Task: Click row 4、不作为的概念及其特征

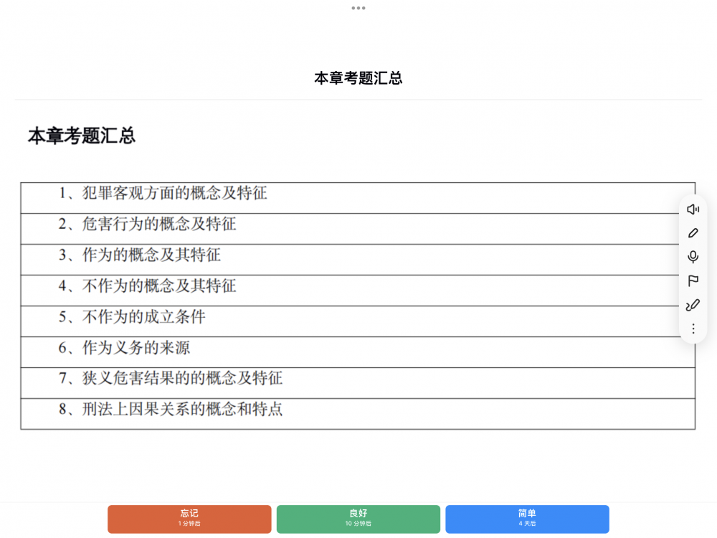Action: pyautogui.click(x=358, y=291)
